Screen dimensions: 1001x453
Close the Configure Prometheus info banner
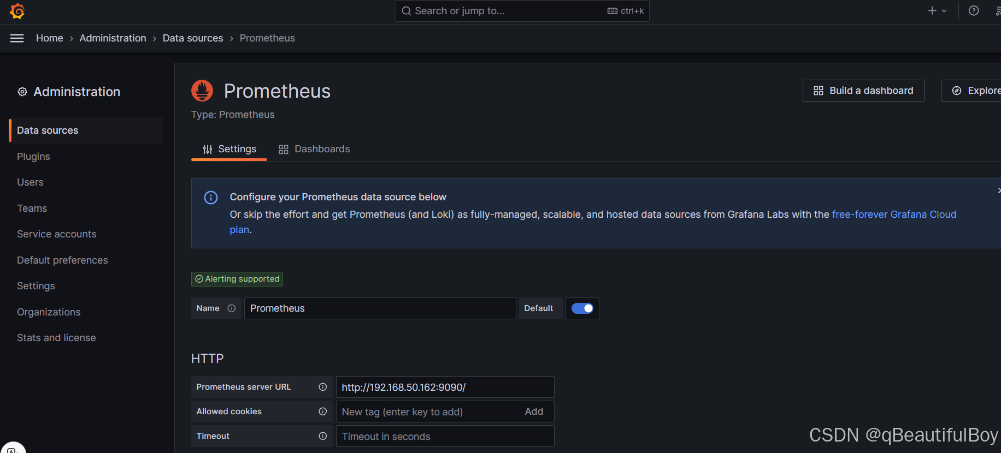tap(998, 190)
